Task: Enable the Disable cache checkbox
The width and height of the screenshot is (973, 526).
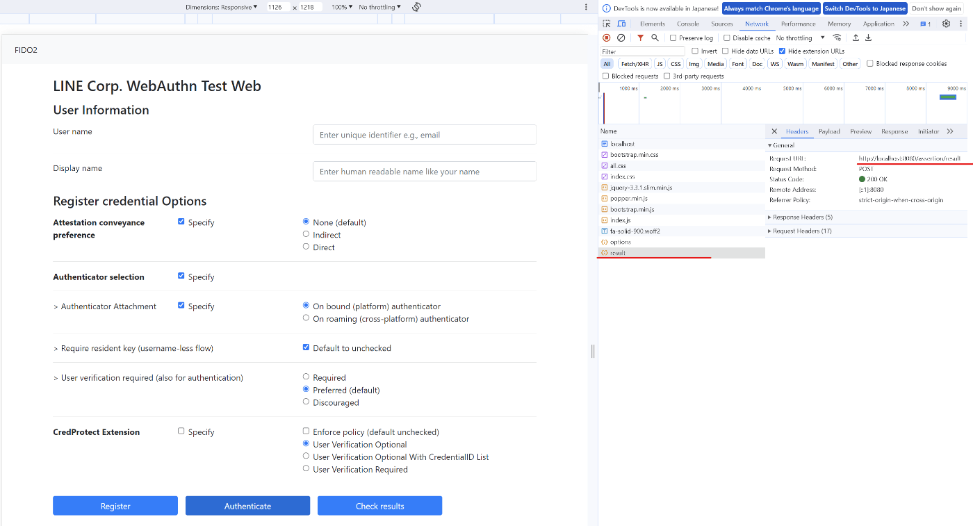Action: point(727,38)
